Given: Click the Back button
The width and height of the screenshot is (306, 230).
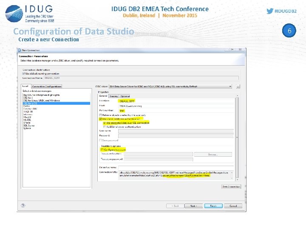Looking at the screenshot, I should [x=175, y=206].
